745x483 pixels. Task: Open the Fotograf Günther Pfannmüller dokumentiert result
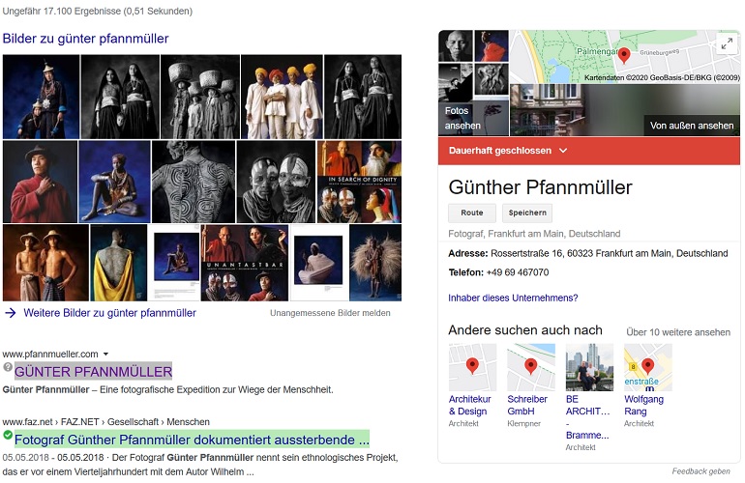tap(192, 440)
